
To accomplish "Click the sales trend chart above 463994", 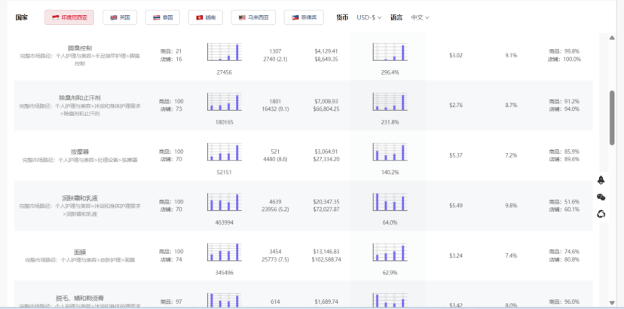I will (x=223, y=202).
